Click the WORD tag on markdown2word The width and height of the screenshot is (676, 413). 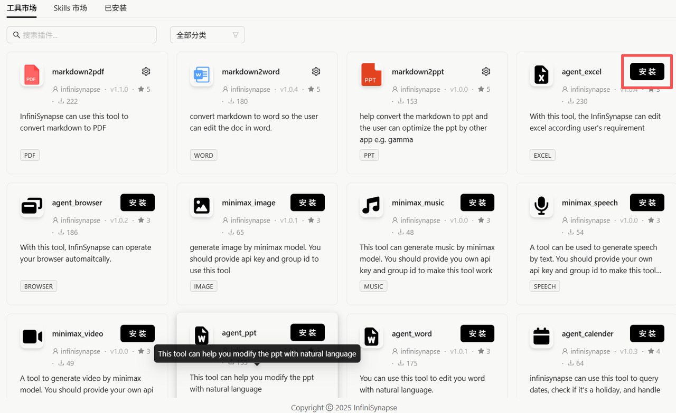pos(203,156)
